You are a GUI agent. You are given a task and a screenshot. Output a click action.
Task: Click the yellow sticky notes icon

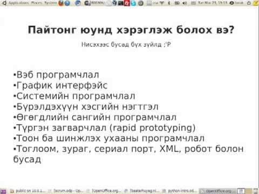click(x=256, y=3)
